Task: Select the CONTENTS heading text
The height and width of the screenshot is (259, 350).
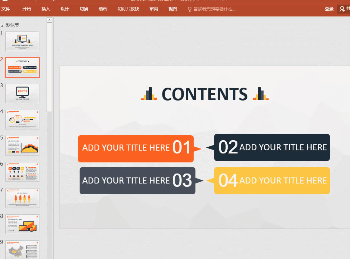Action: coord(204,94)
